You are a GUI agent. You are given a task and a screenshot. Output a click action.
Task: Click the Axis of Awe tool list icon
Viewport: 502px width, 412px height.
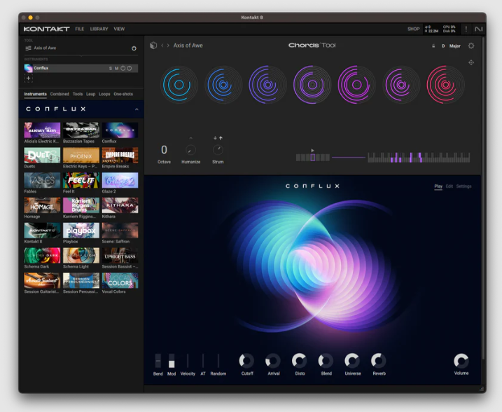click(28, 48)
